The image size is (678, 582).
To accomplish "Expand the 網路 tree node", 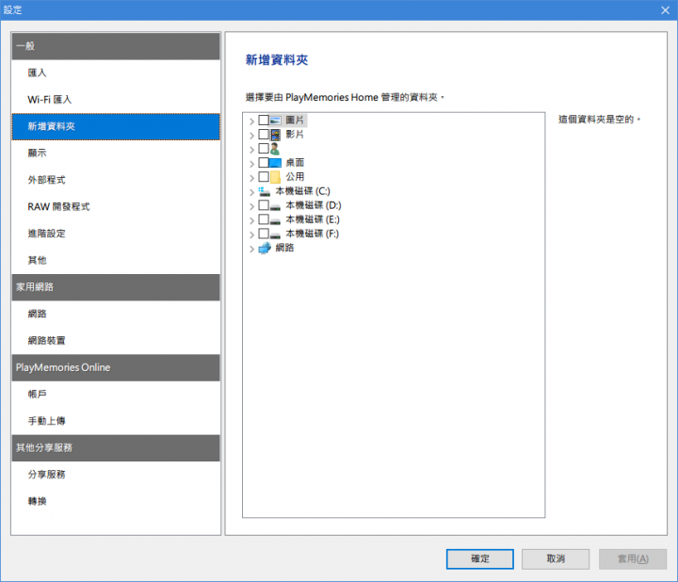I will click(251, 249).
